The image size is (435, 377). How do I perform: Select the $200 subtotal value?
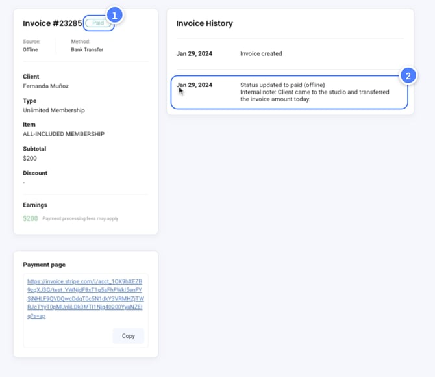click(x=30, y=159)
